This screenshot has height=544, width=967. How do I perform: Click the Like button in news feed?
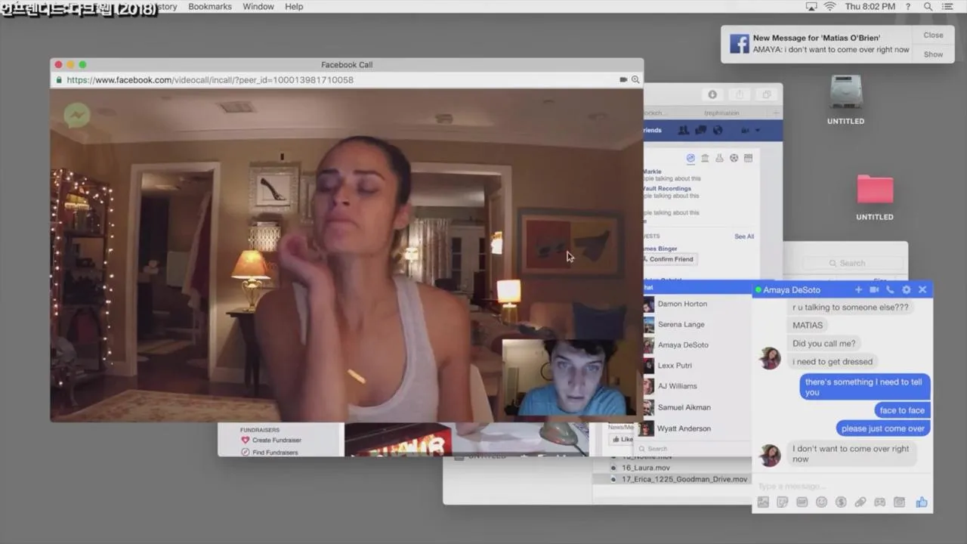623,439
